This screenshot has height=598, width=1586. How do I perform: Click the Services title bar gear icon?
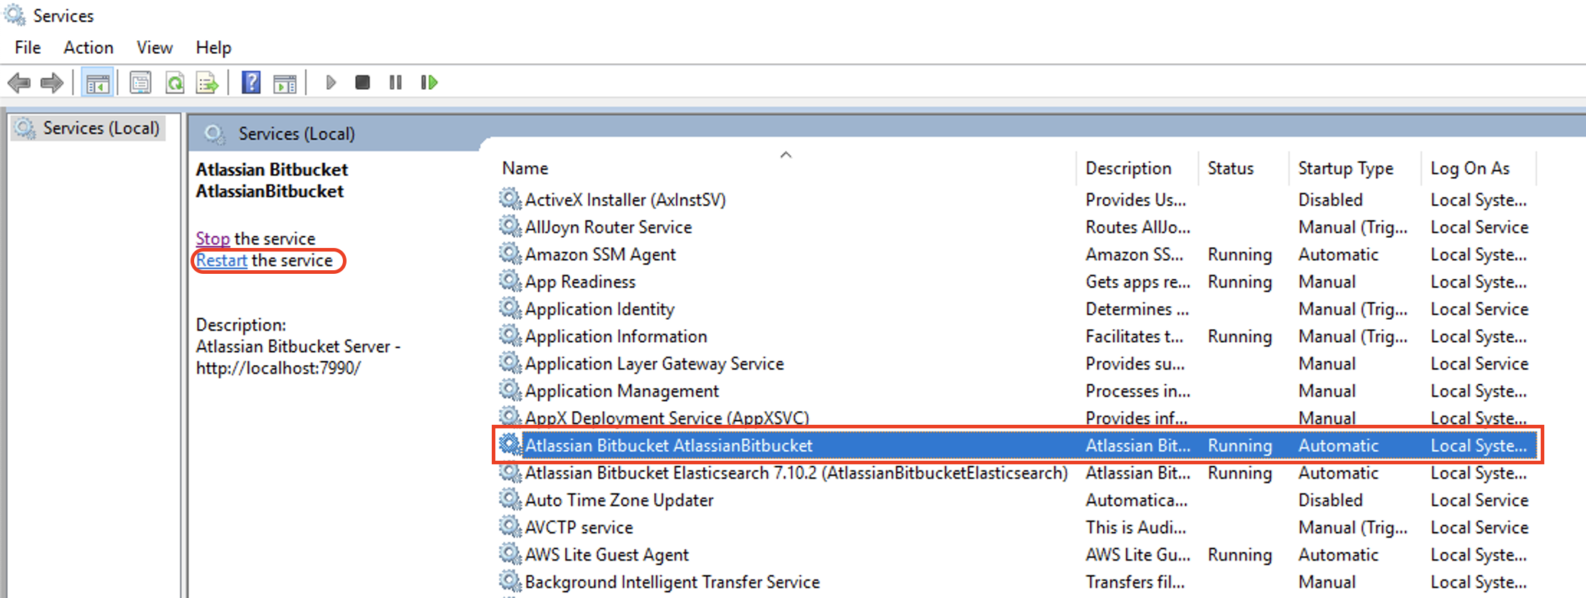pos(15,14)
